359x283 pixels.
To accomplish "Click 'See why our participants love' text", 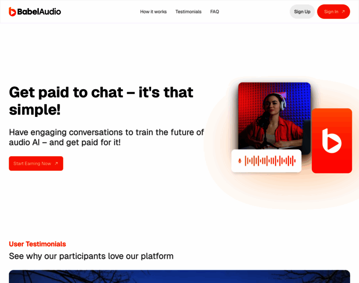I will pos(91,256).
